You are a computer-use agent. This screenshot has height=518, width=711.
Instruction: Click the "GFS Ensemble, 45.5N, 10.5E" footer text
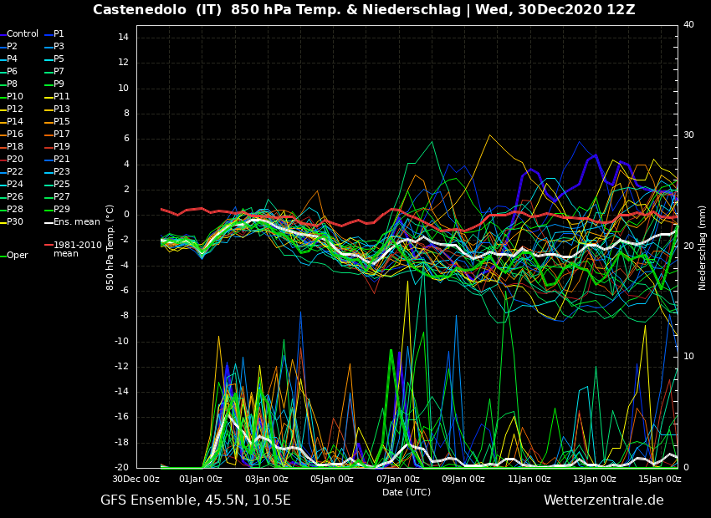coord(196,500)
